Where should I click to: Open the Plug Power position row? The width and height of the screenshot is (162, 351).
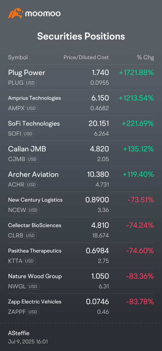(x=81, y=77)
